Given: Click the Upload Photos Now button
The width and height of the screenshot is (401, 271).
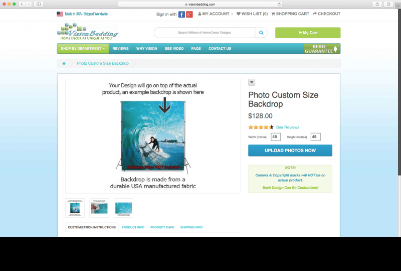Looking at the screenshot, I should 290,151.
